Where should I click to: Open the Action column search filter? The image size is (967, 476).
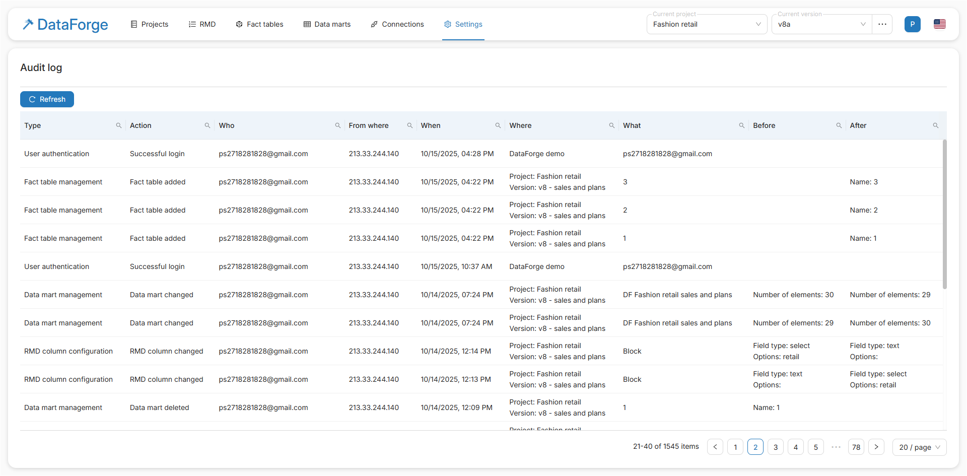208,125
